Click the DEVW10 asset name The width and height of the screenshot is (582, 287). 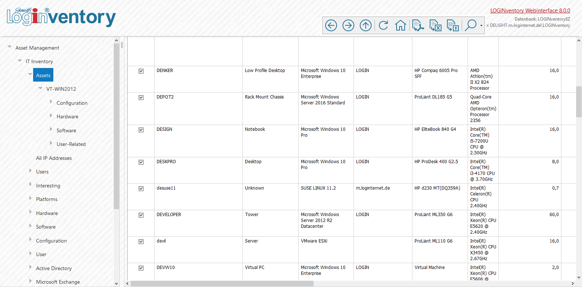point(166,268)
